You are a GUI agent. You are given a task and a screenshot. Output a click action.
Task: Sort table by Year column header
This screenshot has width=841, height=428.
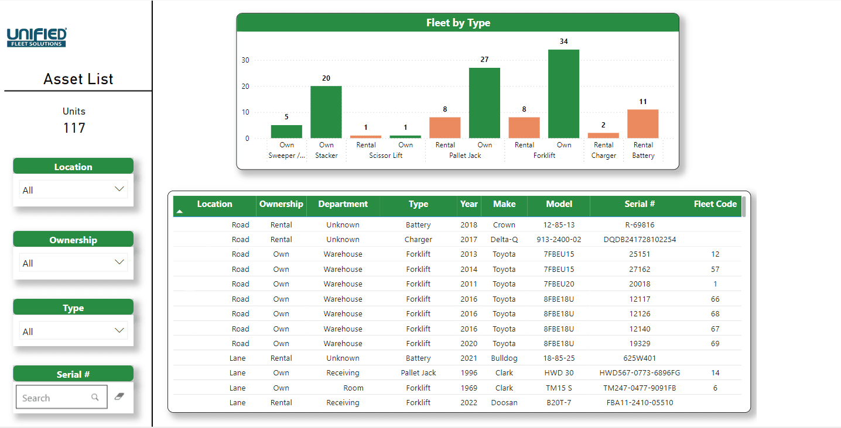469,204
